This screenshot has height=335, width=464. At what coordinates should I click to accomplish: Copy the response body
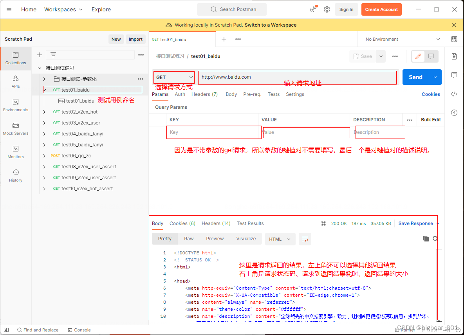click(426, 239)
